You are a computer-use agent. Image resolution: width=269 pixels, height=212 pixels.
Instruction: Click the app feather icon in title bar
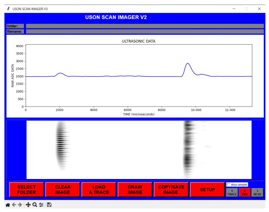click(8, 9)
